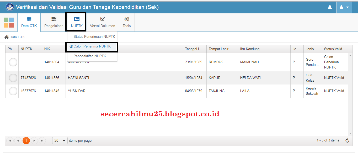Sort by Status Valid column header
The width and height of the screenshot is (358, 153).
point(335,49)
